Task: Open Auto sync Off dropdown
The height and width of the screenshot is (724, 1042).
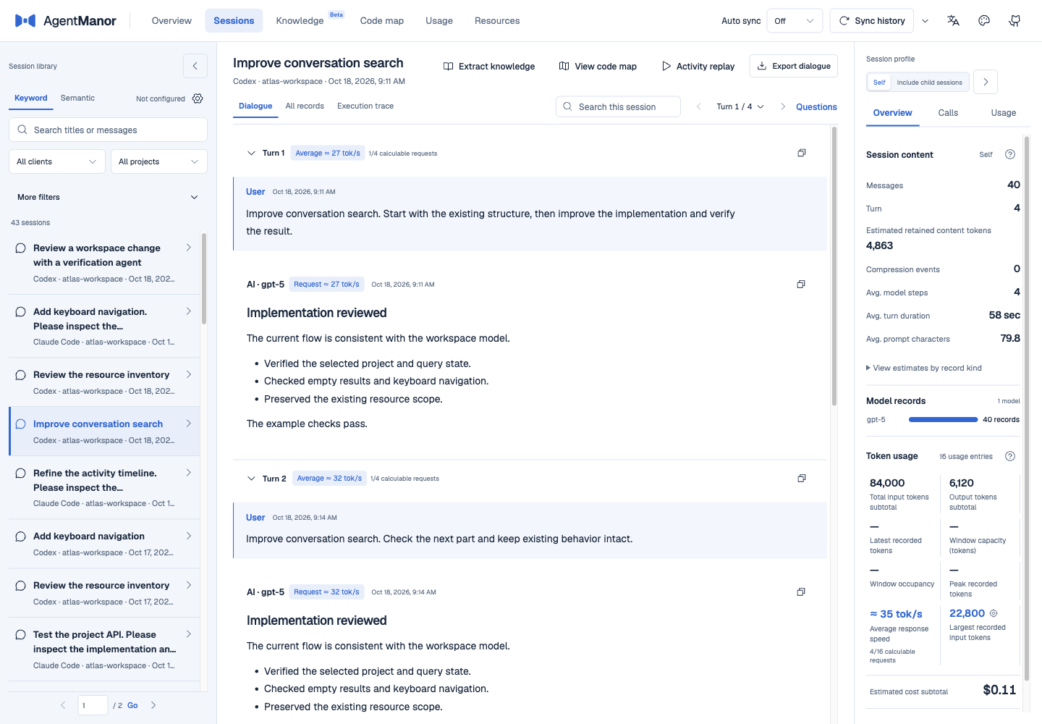Action: (795, 21)
